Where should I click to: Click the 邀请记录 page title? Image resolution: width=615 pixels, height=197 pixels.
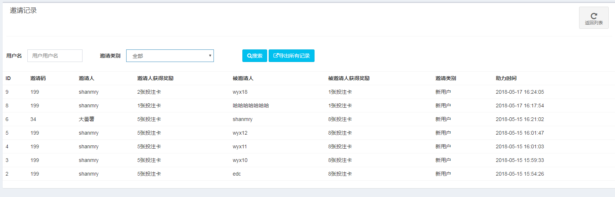click(23, 11)
